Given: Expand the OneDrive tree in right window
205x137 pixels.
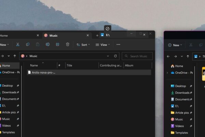Looking at the screenshot, I should (167, 73).
